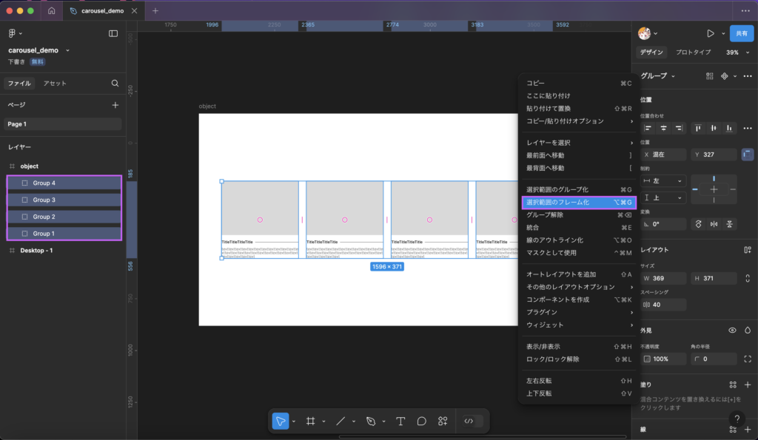Viewport: 758px width, 440px height.
Task: Select the Move tool in bottom toolbar
Action: tap(281, 422)
